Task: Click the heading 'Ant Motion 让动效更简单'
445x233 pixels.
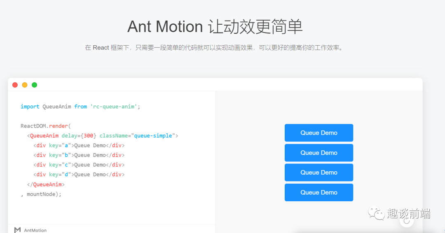Action: [215, 27]
